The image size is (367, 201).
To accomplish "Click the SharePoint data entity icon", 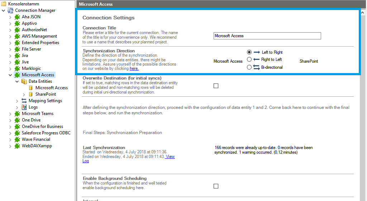I will (x=31, y=94).
